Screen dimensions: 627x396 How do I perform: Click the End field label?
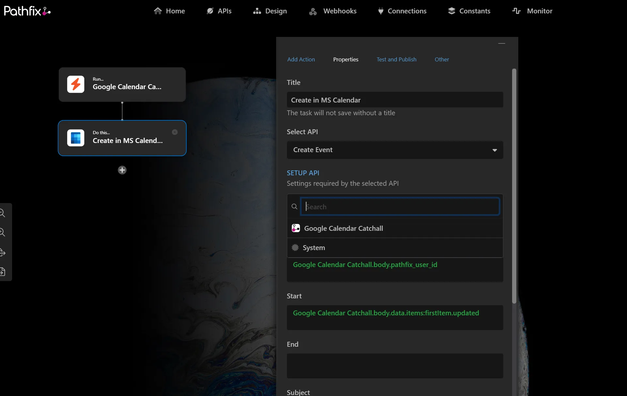292,344
